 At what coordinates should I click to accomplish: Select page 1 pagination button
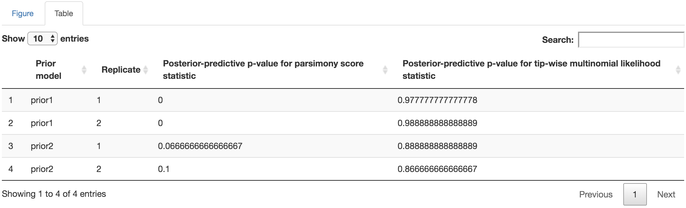635,194
